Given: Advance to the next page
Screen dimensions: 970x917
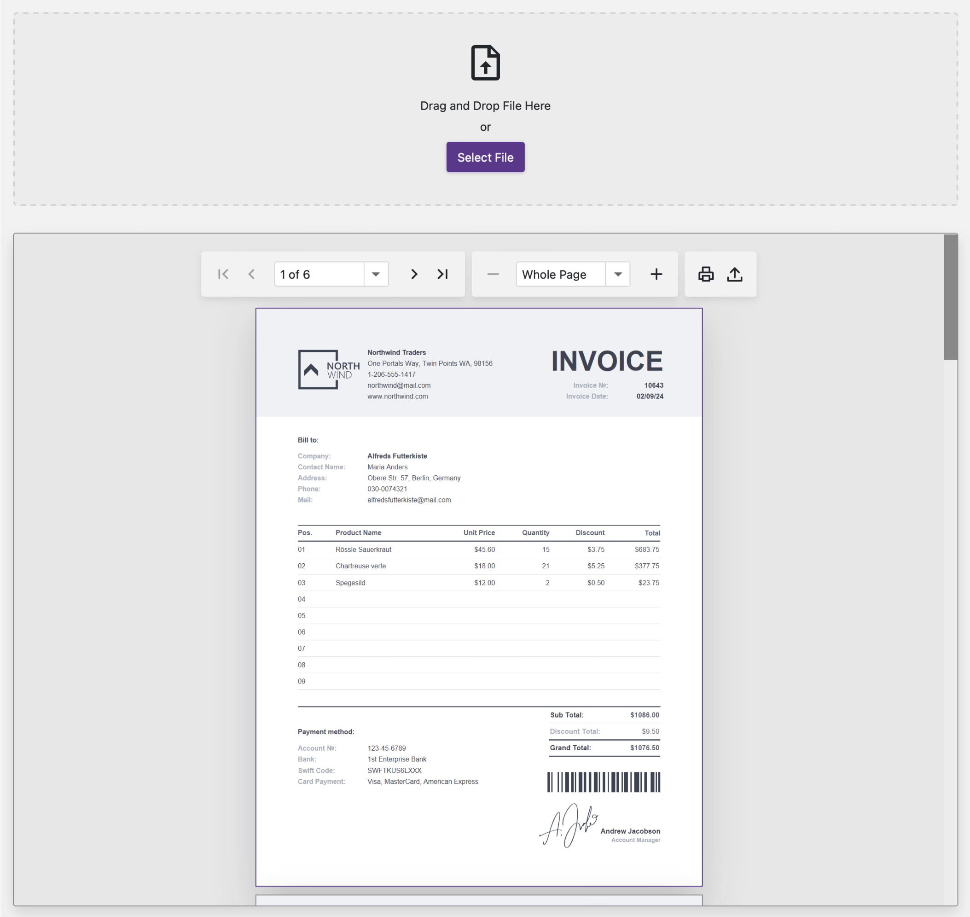Looking at the screenshot, I should [x=413, y=274].
